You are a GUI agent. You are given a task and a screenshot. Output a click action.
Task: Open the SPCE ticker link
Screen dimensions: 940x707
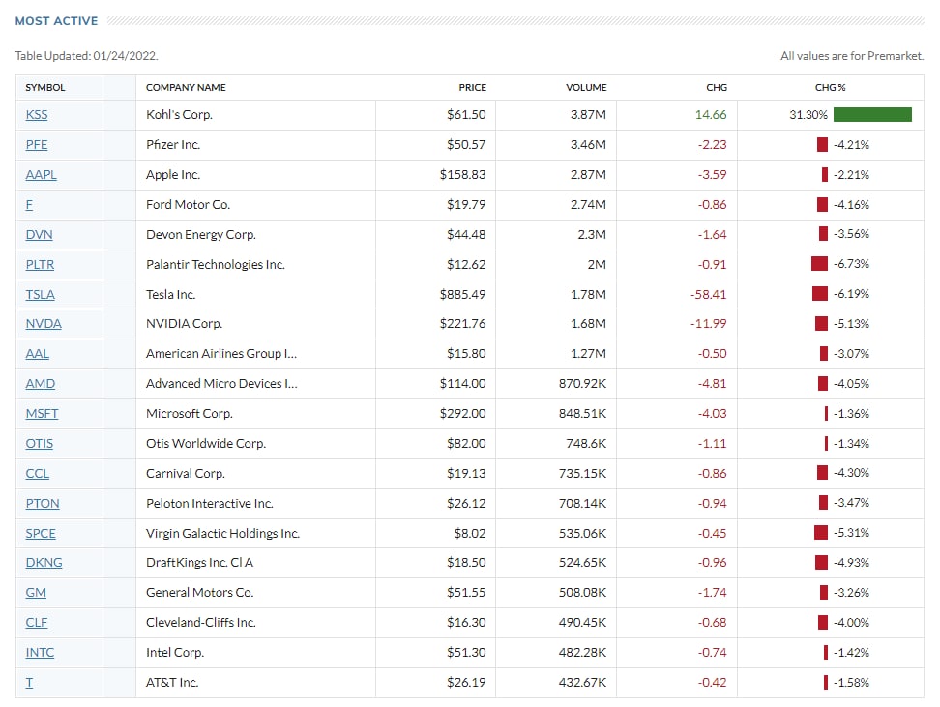pos(41,533)
